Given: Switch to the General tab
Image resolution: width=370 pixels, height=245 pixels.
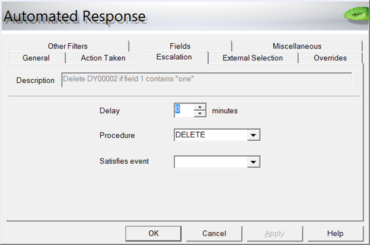Looking at the screenshot, I should coord(36,58).
